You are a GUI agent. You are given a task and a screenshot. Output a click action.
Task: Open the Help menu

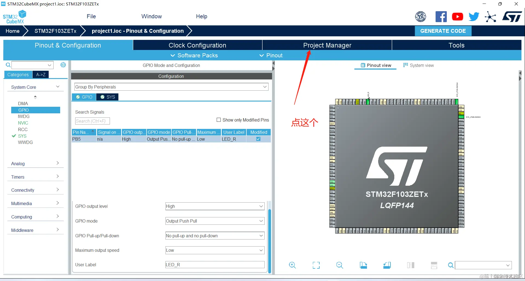[x=202, y=16]
